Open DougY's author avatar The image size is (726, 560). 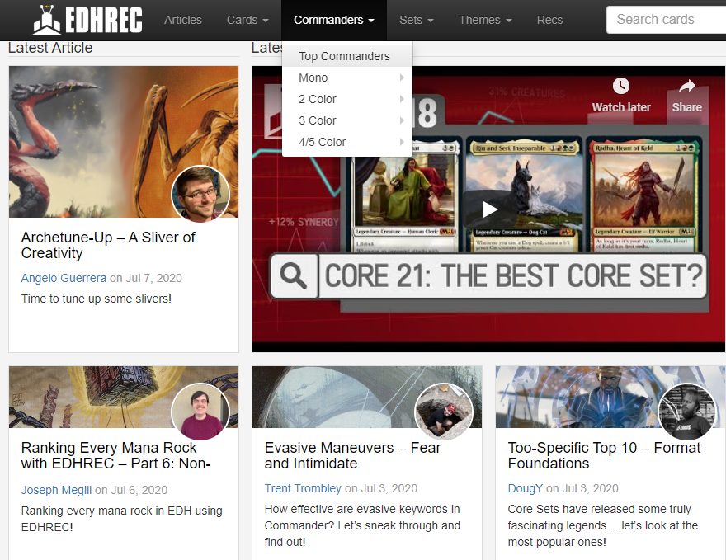(687, 412)
